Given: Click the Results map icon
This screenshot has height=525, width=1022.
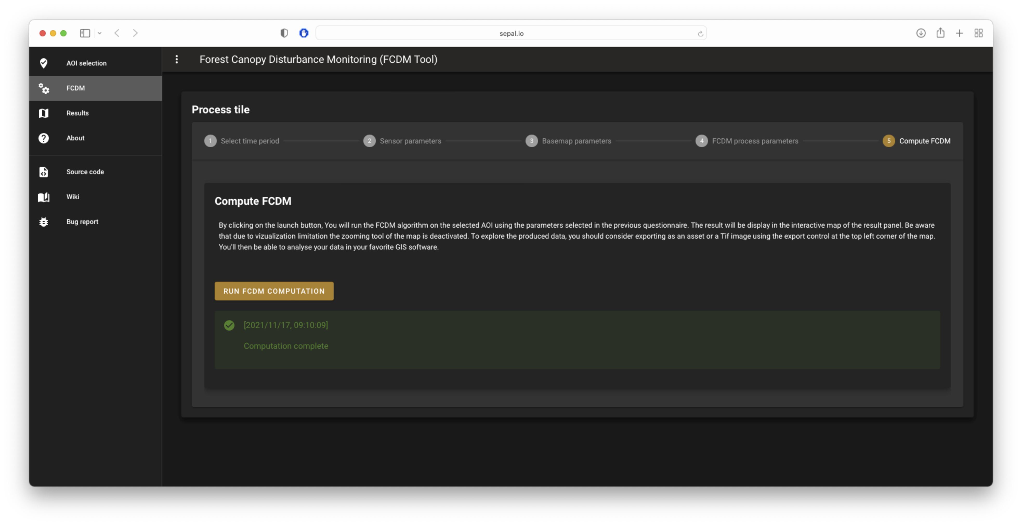Looking at the screenshot, I should point(44,113).
